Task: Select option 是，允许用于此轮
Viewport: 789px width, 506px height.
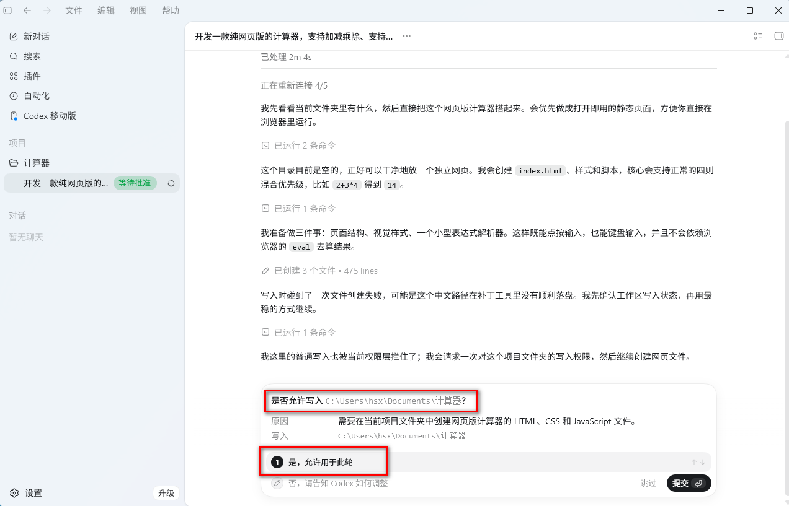Action: [x=488, y=462]
